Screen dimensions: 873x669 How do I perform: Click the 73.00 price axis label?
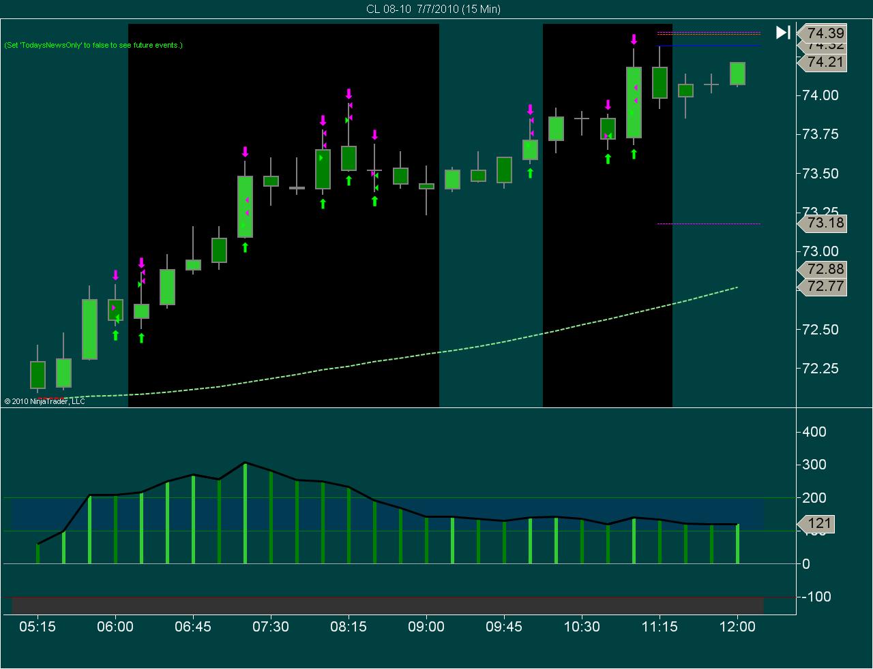click(820, 251)
